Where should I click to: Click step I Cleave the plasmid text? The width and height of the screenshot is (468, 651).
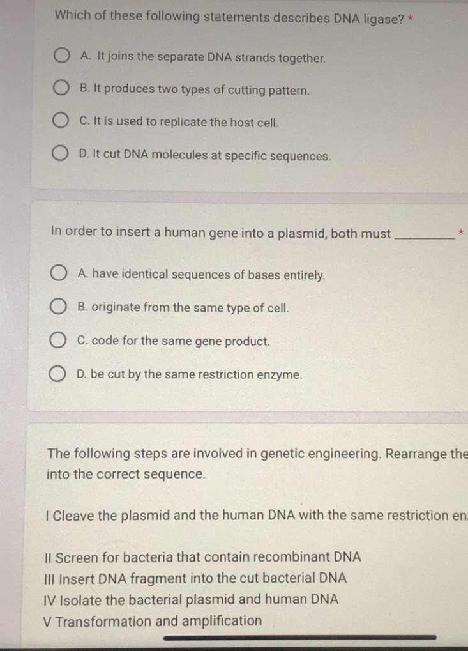pyautogui.click(x=255, y=516)
